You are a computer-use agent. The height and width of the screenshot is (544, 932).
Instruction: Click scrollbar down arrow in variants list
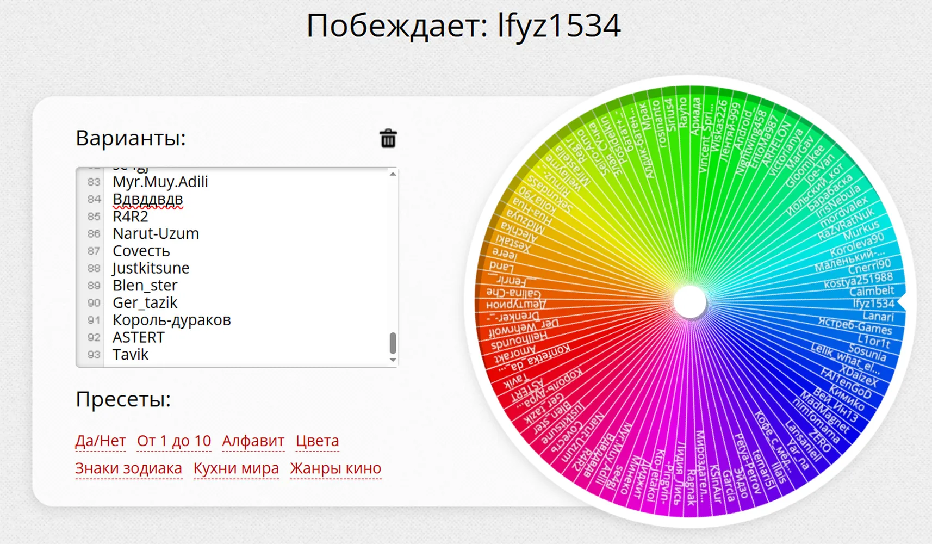pos(393,360)
